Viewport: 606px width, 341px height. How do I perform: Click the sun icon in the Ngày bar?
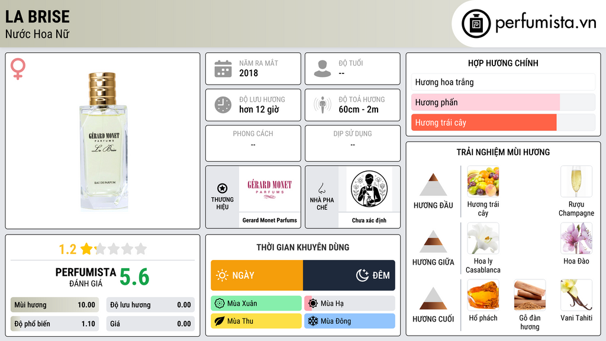pyautogui.click(x=222, y=275)
